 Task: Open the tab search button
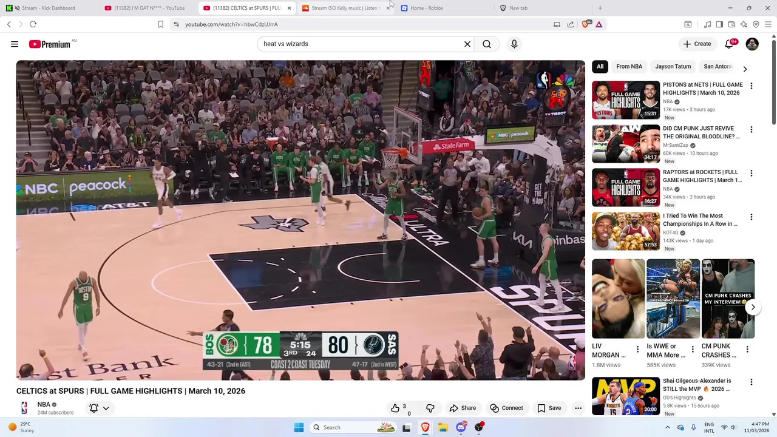(688, 24)
